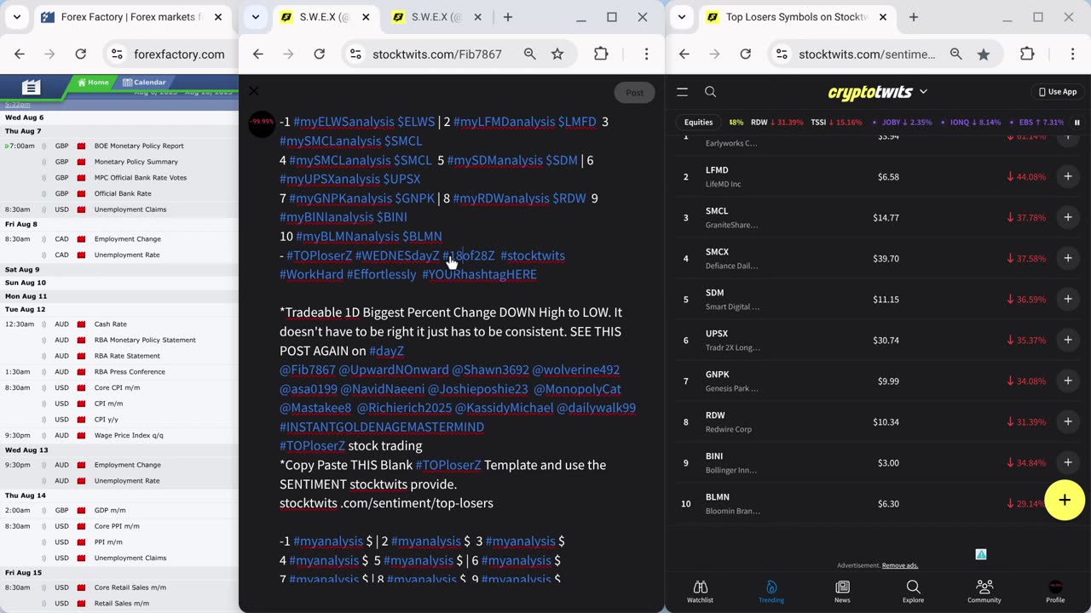Open tab search dropdown in Top Losers window

click(681, 17)
